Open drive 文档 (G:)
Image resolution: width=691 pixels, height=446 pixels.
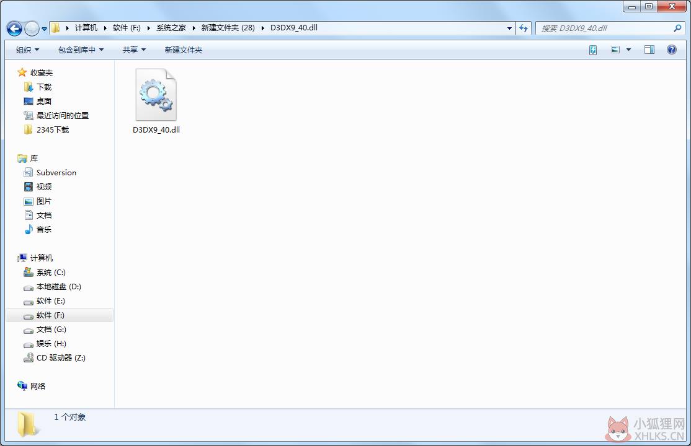point(51,330)
